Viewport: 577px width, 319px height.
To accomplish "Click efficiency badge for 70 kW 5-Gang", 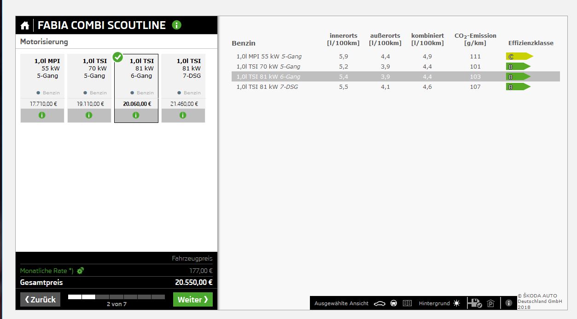I will (518, 67).
